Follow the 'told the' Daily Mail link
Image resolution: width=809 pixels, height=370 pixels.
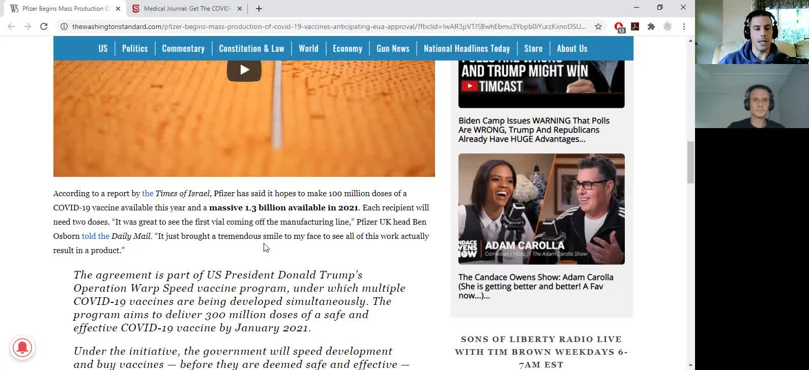tap(96, 236)
